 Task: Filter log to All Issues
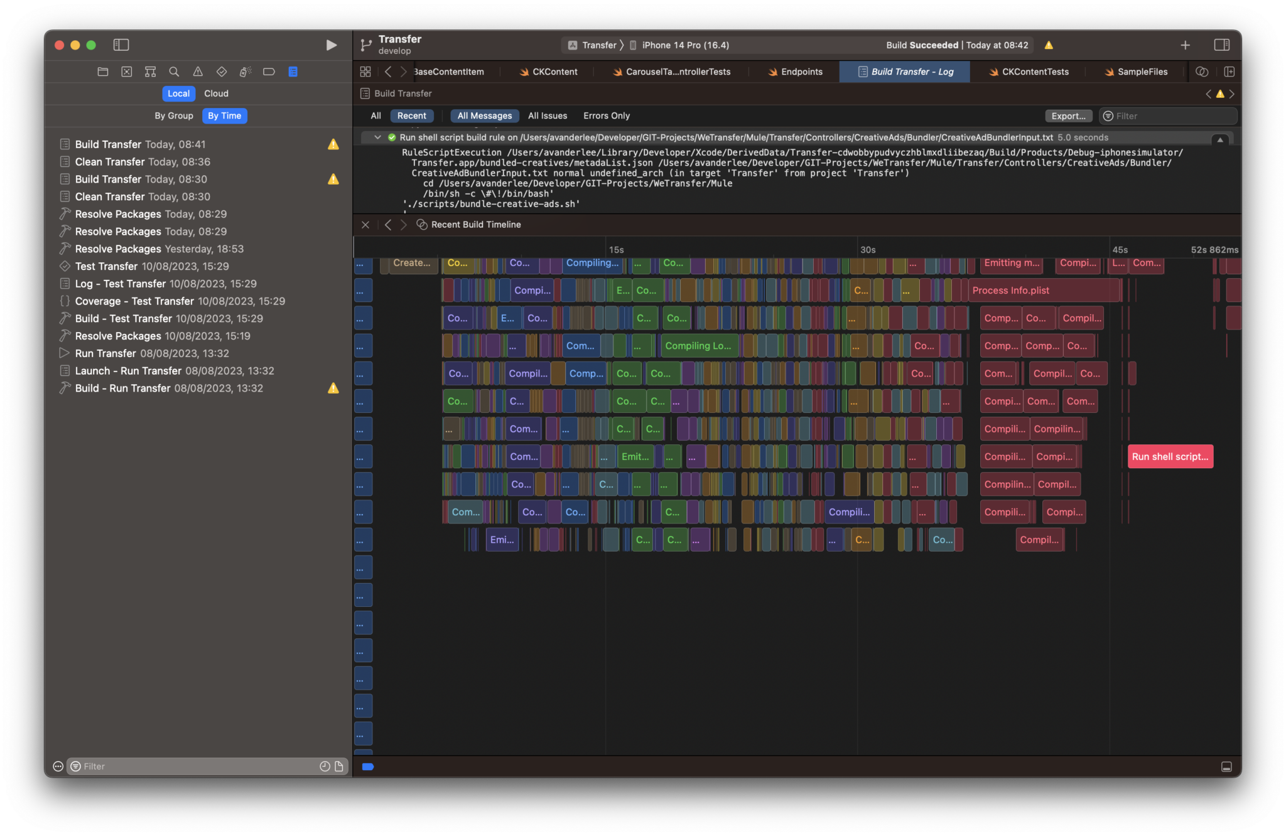coord(548,116)
